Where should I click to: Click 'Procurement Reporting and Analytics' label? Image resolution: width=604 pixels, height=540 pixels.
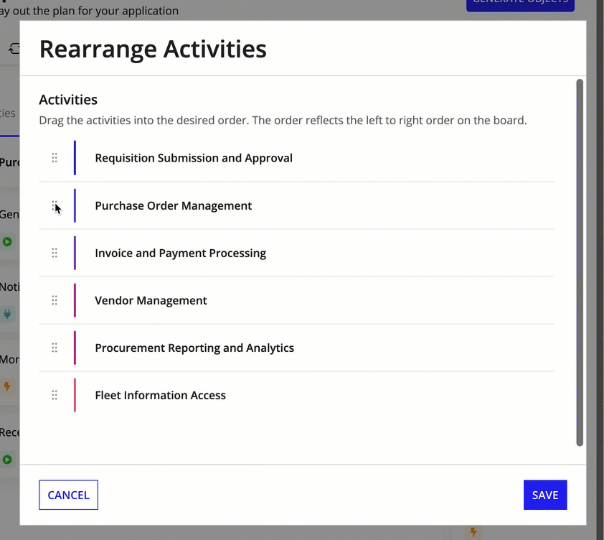194,348
